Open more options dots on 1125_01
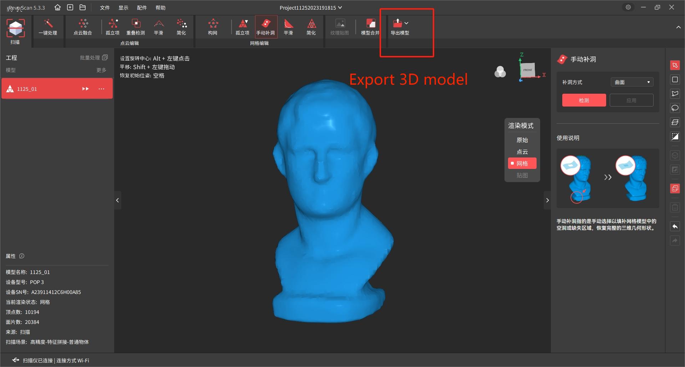The height and width of the screenshot is (367, 685). 101,89
